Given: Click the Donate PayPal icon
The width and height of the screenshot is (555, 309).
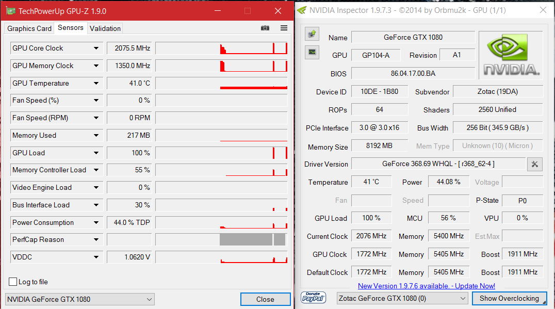Looking at the screenshot, I should point(313,297).
